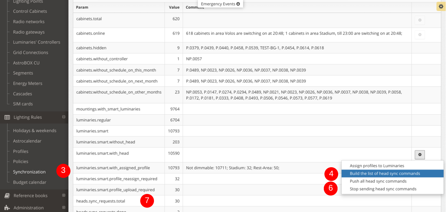Open yellow settings gear at table corner

pyautogui.click(x=441, y=7)
